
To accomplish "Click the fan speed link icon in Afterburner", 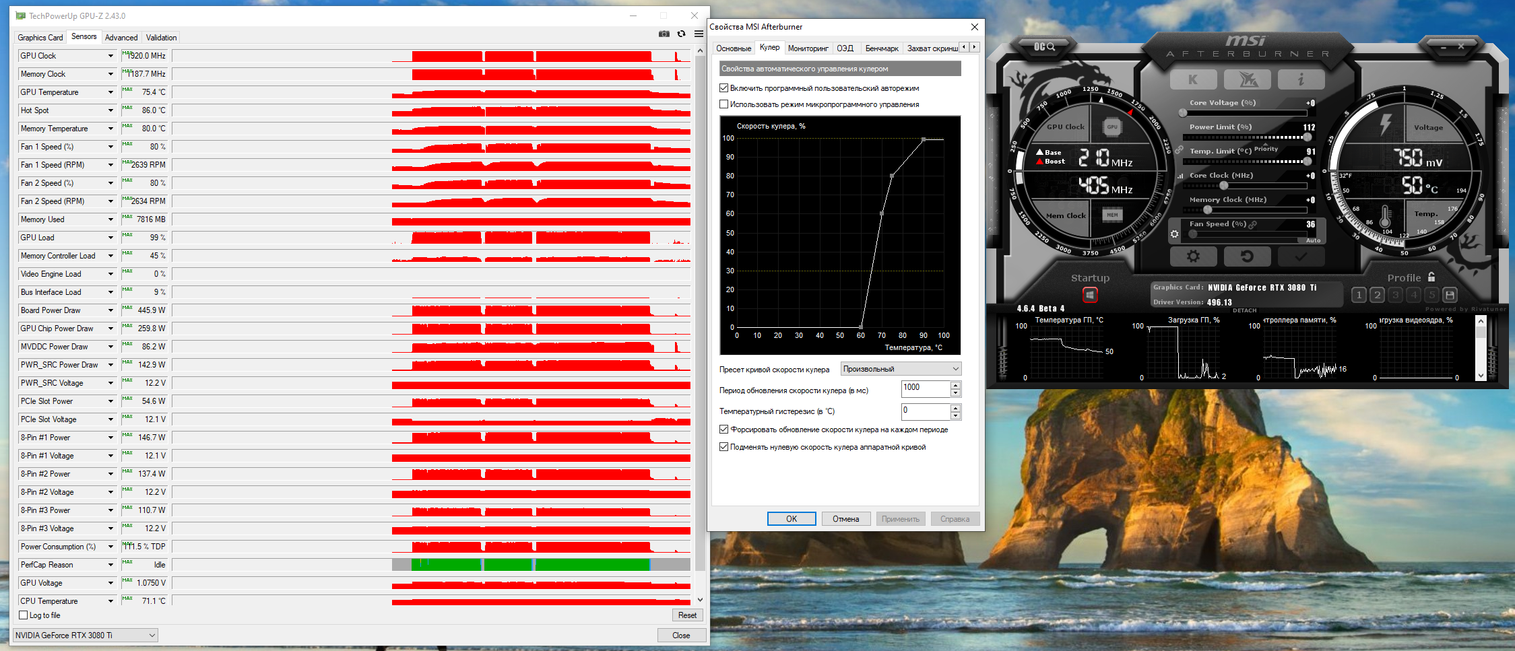I will point(1253,224).
